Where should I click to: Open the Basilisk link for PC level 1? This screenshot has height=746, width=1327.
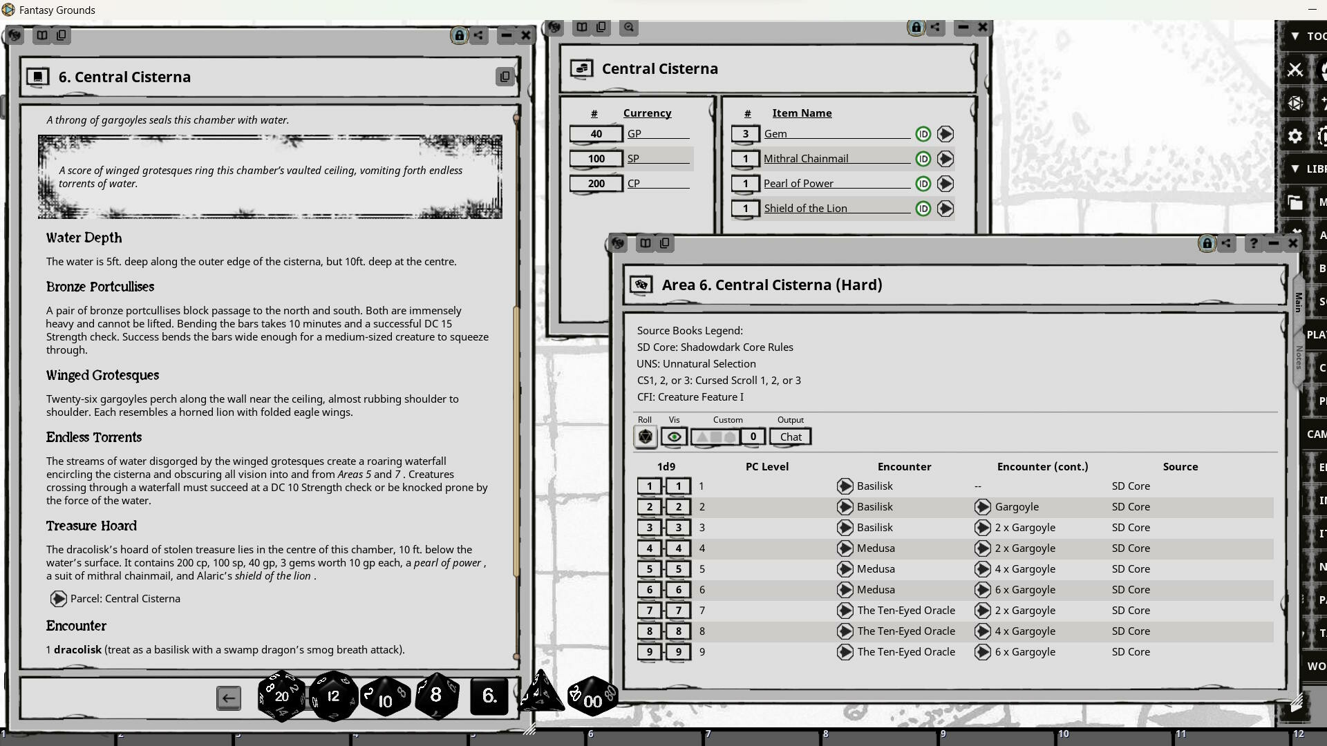845,486
